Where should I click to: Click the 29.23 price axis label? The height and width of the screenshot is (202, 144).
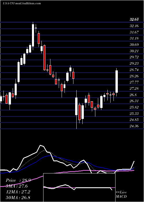134,63
